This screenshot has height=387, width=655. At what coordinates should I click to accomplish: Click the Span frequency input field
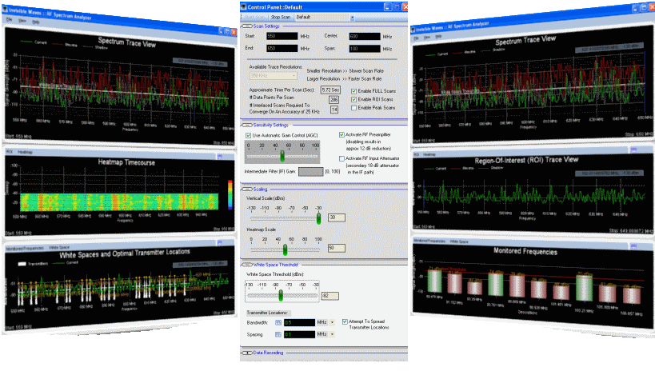click(x=365, y=49)
